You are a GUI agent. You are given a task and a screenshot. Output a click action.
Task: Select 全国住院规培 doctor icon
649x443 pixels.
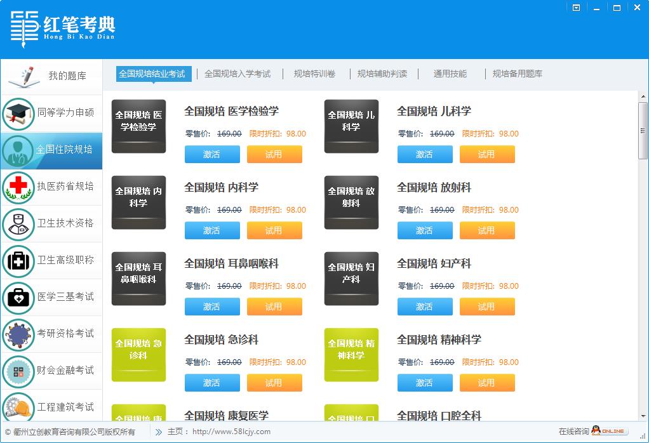click(x=17, y=151)
